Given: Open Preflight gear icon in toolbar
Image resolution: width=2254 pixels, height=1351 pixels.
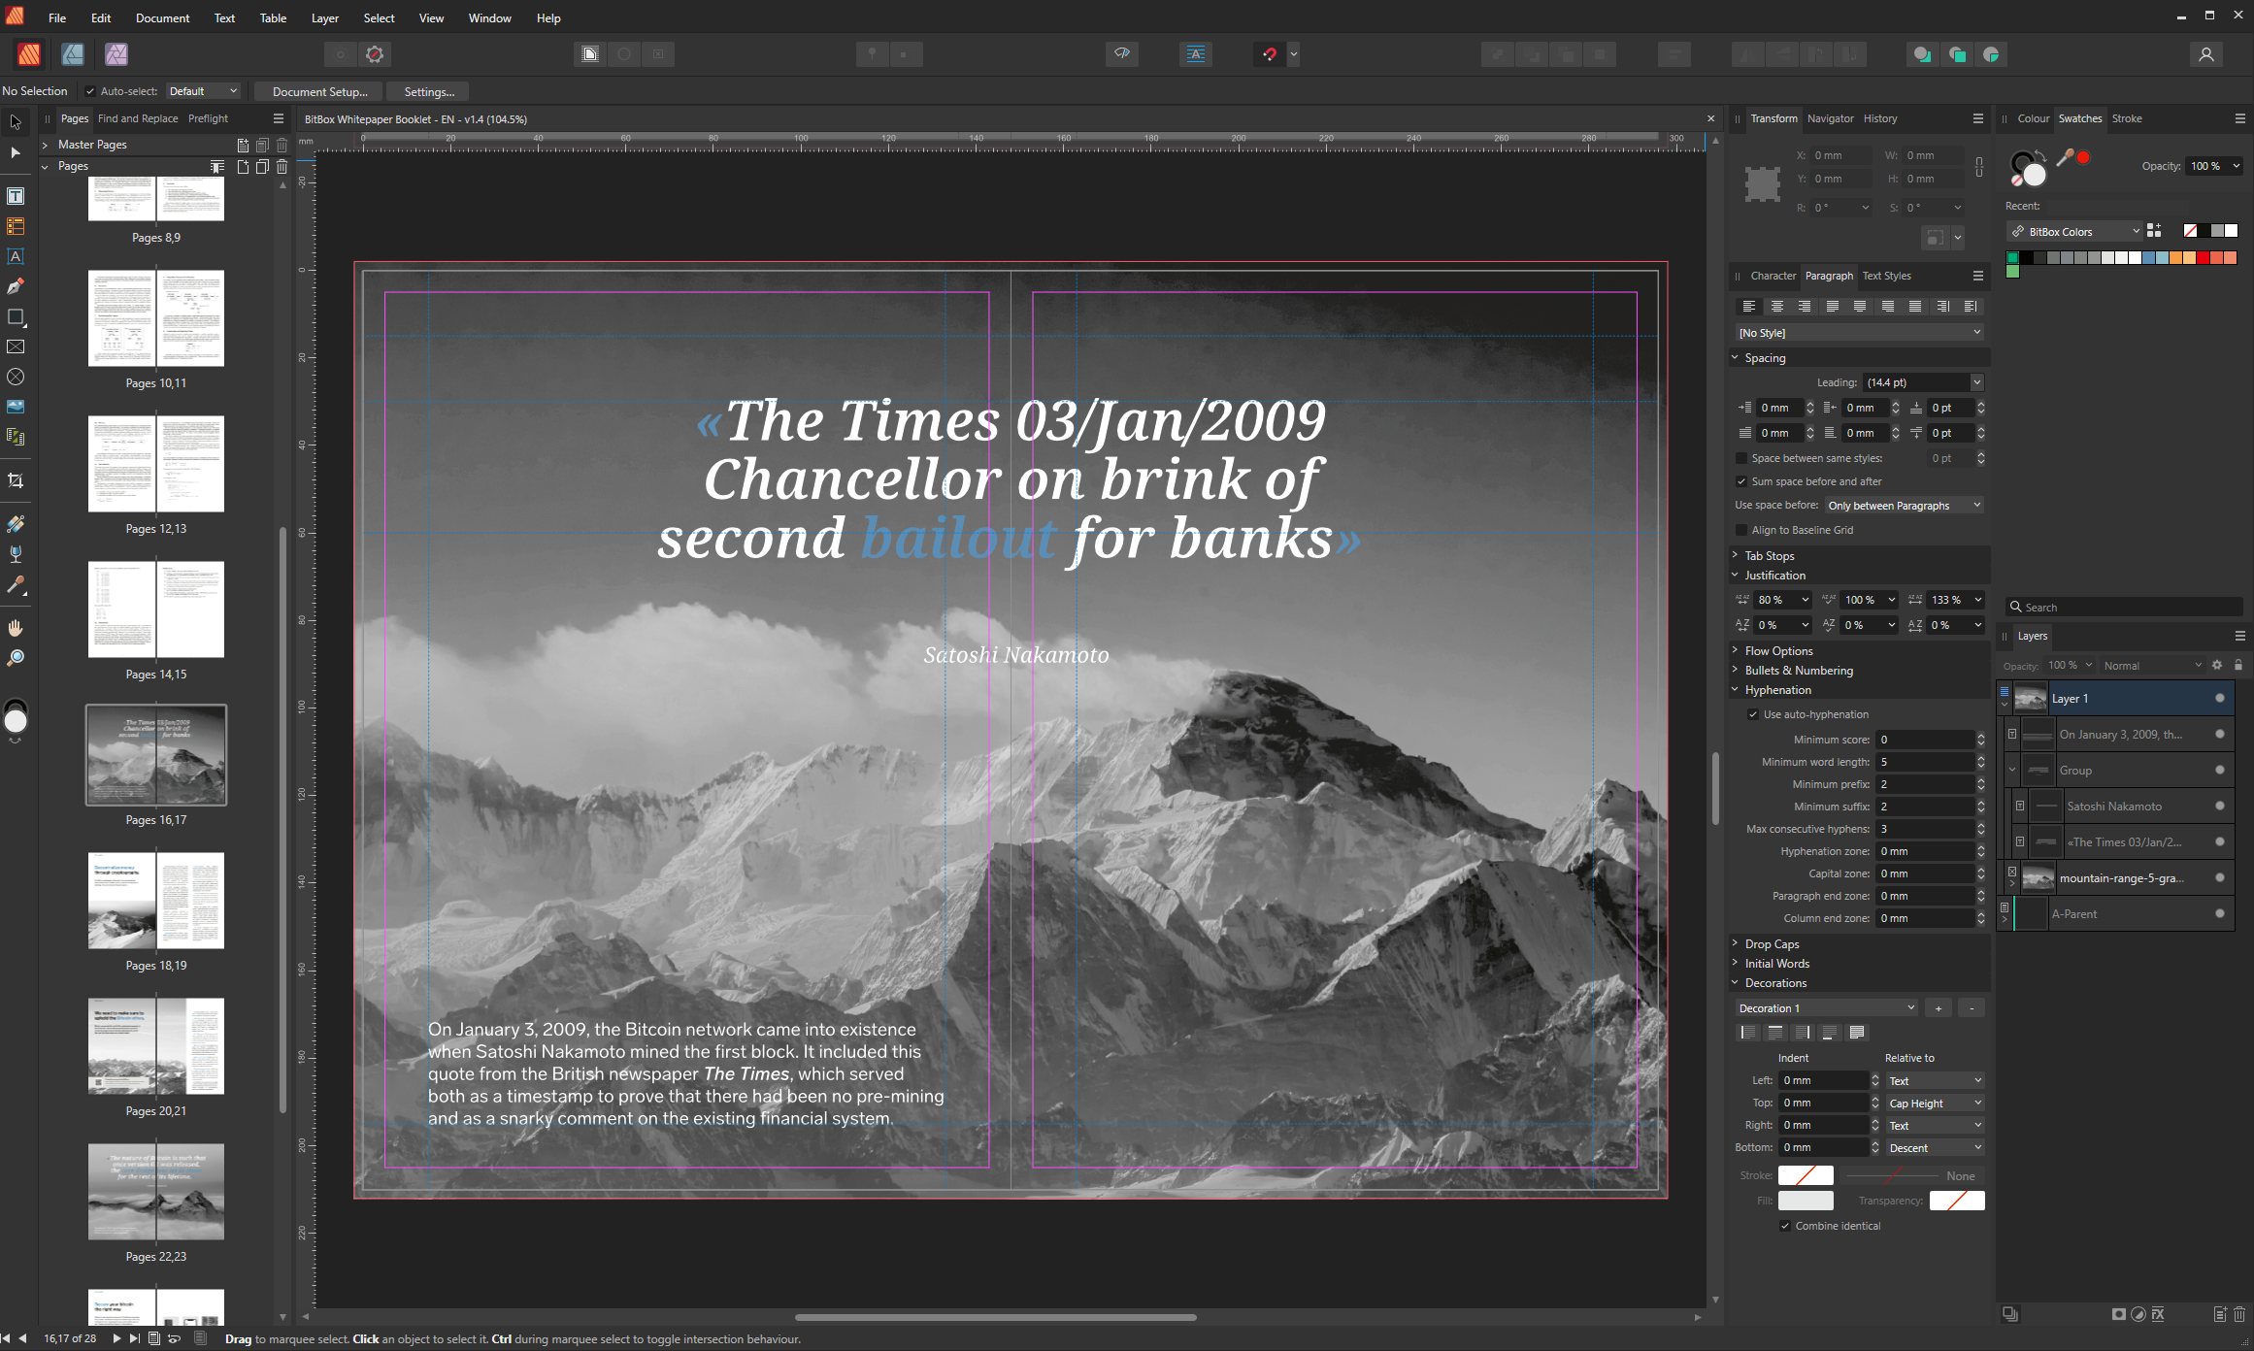Looking at the screenshot, I should pos(375,54).
